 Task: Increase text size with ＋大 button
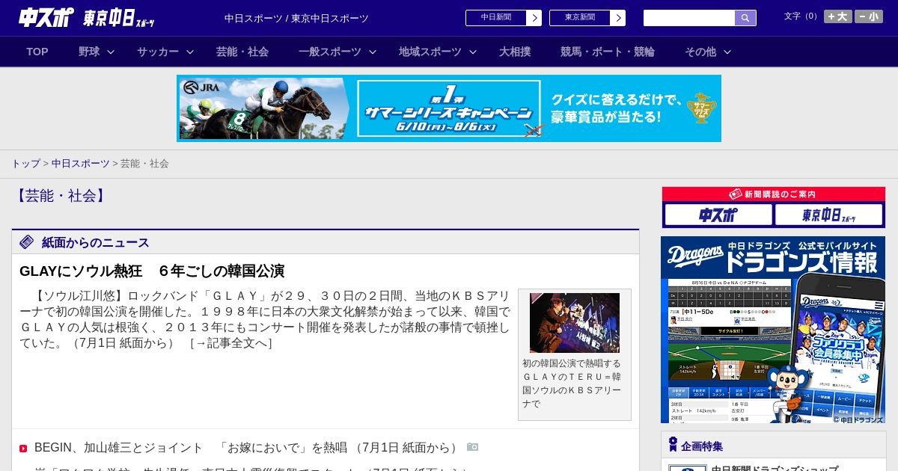(838, 16)
